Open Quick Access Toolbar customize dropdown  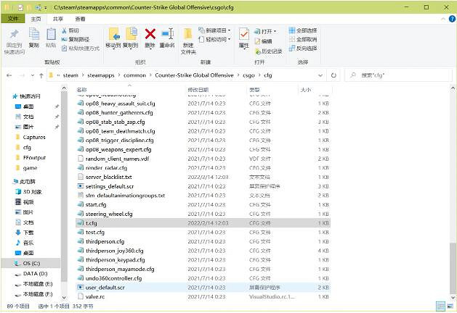pyautogui.click(x=46, y=8)
